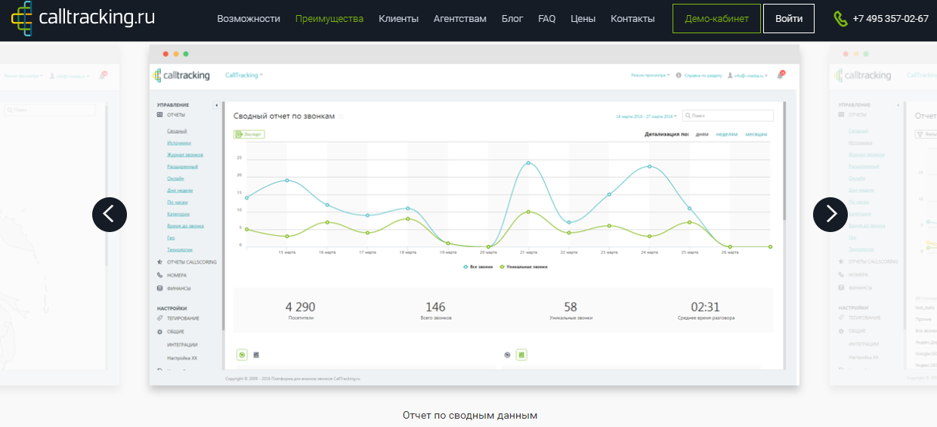Click the Общие gear icon in sidebar
The image size is (937, 427).
point(159,332)
